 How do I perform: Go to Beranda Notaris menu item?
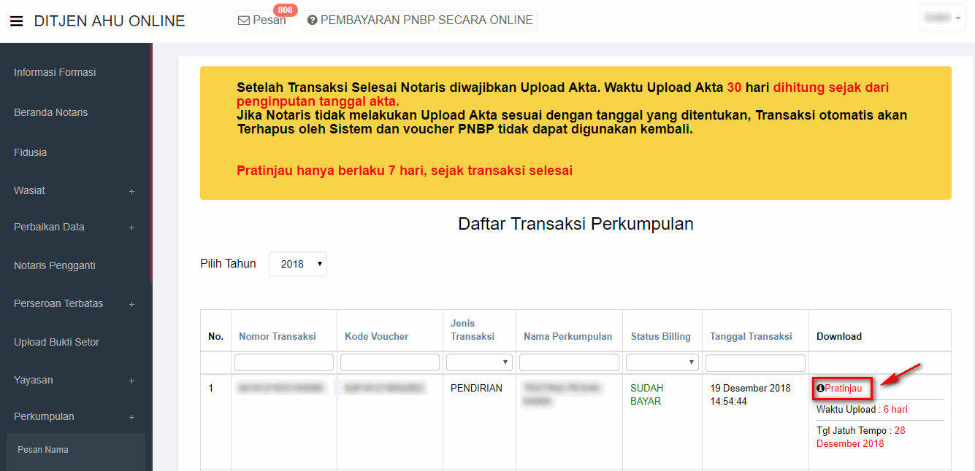(50, 112)
